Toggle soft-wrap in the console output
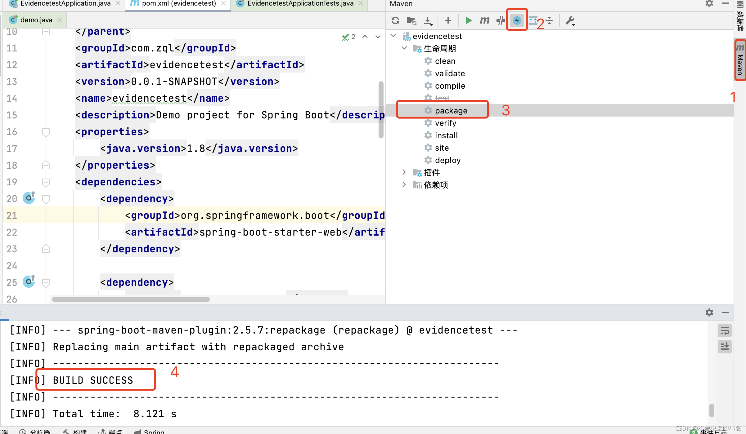Viewport: 746px width, 434px height. pyautogui.click(x=725, y=330)
